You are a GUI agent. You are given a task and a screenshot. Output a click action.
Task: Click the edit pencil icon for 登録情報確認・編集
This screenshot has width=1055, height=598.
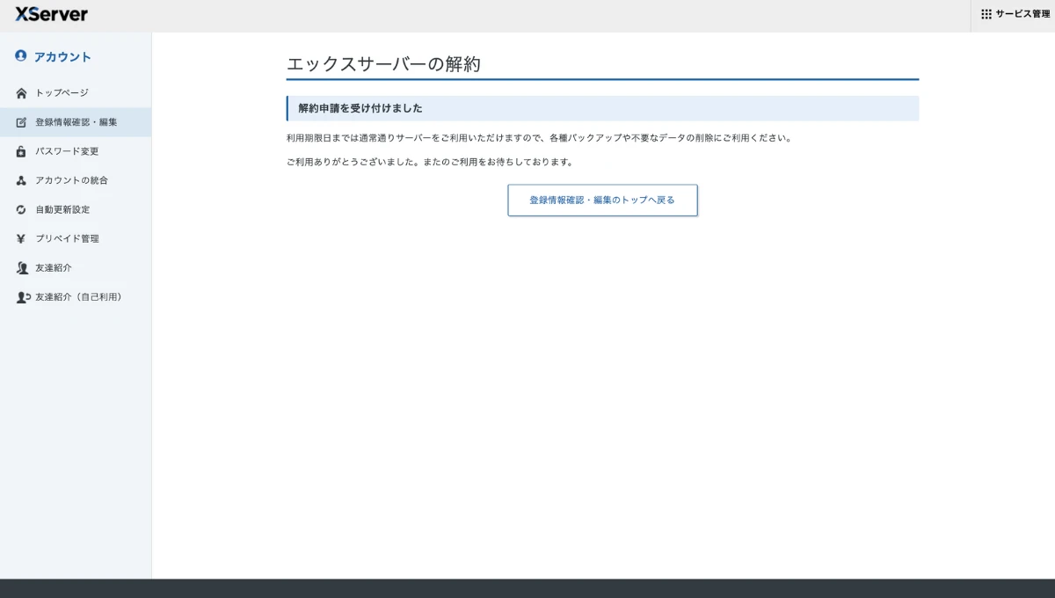[22, 122]
